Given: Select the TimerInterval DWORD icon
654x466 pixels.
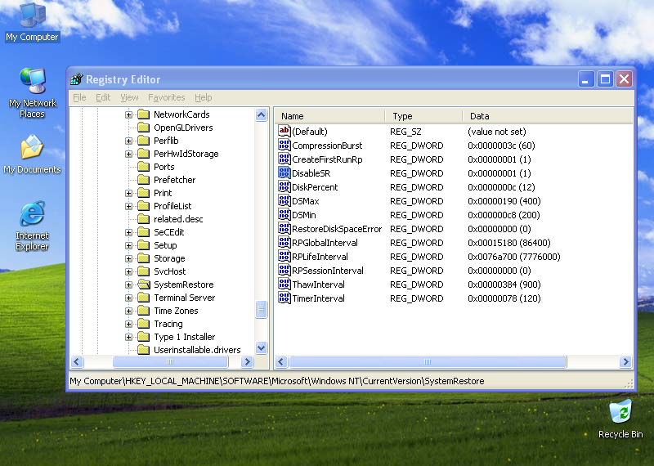Looking at the screenshot, I should click(x=284, y=298).
